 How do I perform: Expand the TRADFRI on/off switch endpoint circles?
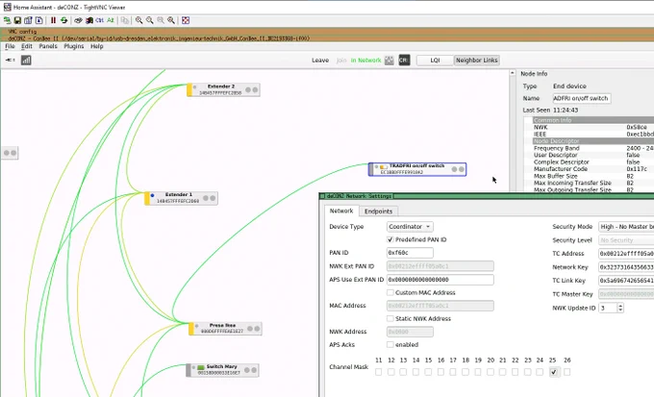click(458, 169)
